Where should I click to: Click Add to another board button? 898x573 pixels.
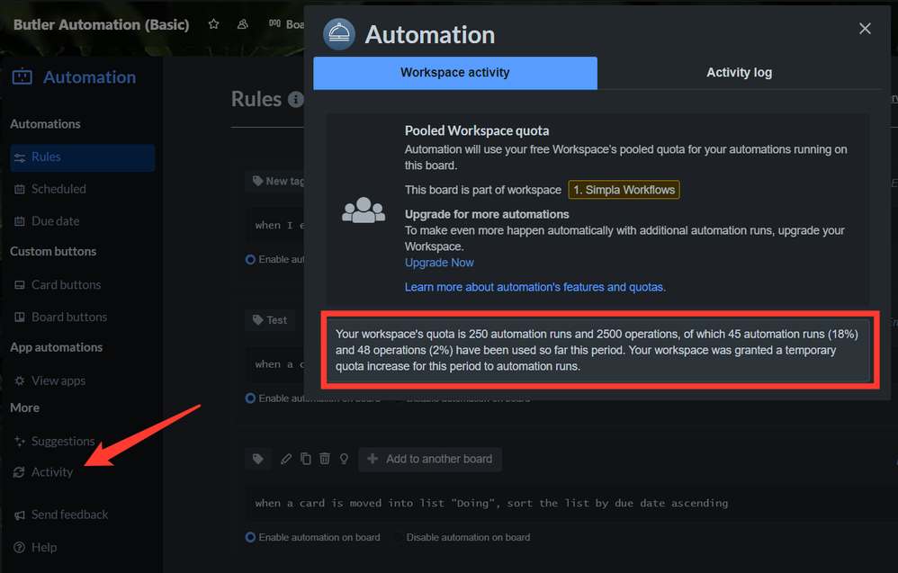point(430,459)
